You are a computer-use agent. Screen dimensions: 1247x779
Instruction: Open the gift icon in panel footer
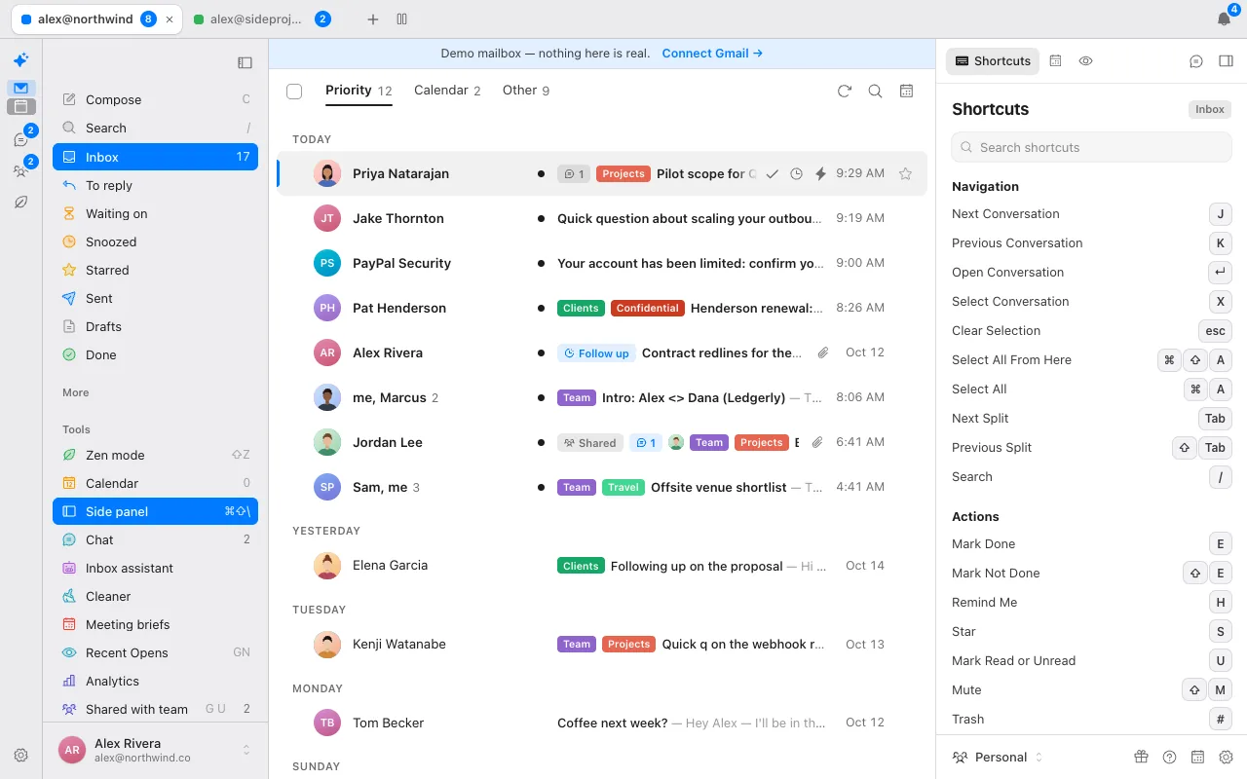1141,757
